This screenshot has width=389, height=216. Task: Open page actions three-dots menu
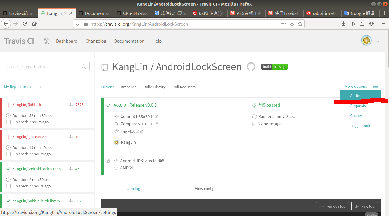[x=284, y=24]
